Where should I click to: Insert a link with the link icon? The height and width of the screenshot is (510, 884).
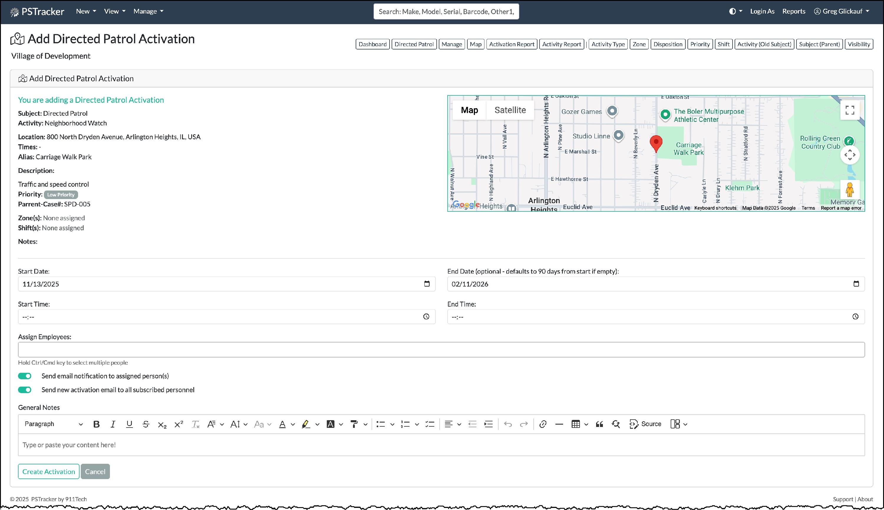coord(542,424)
